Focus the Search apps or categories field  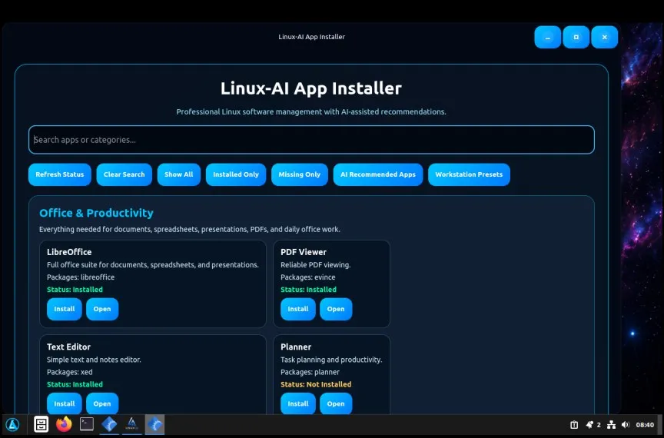coord(311,140)
